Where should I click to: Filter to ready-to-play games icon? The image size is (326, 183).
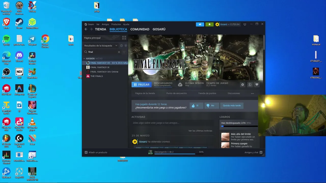(x=126, y=45)
